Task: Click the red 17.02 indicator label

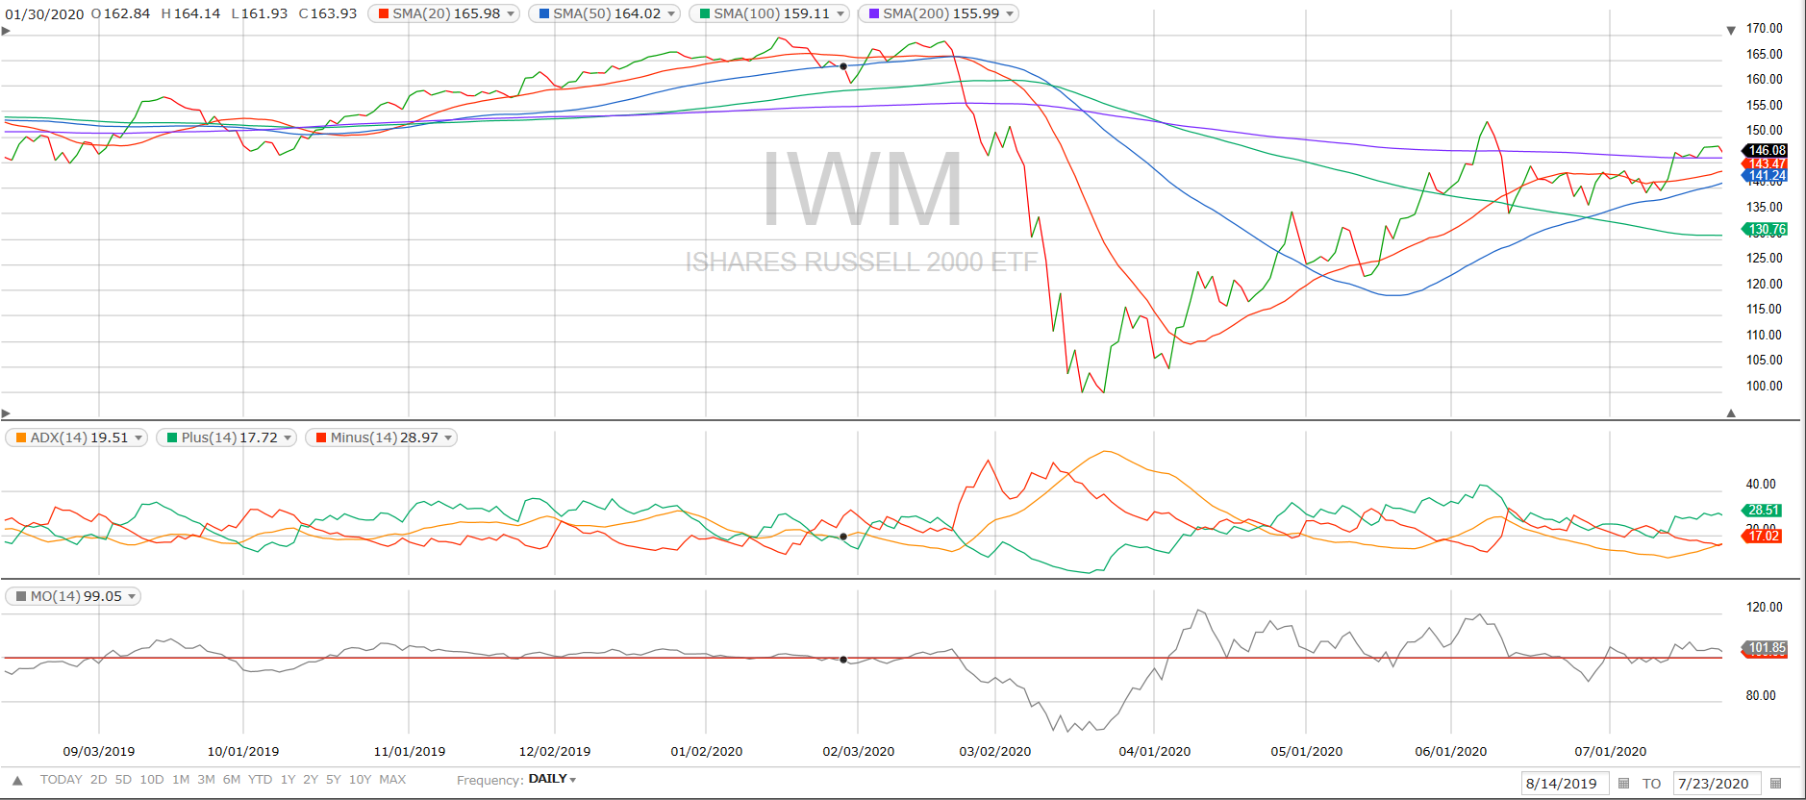Action: coord(1763,536)
